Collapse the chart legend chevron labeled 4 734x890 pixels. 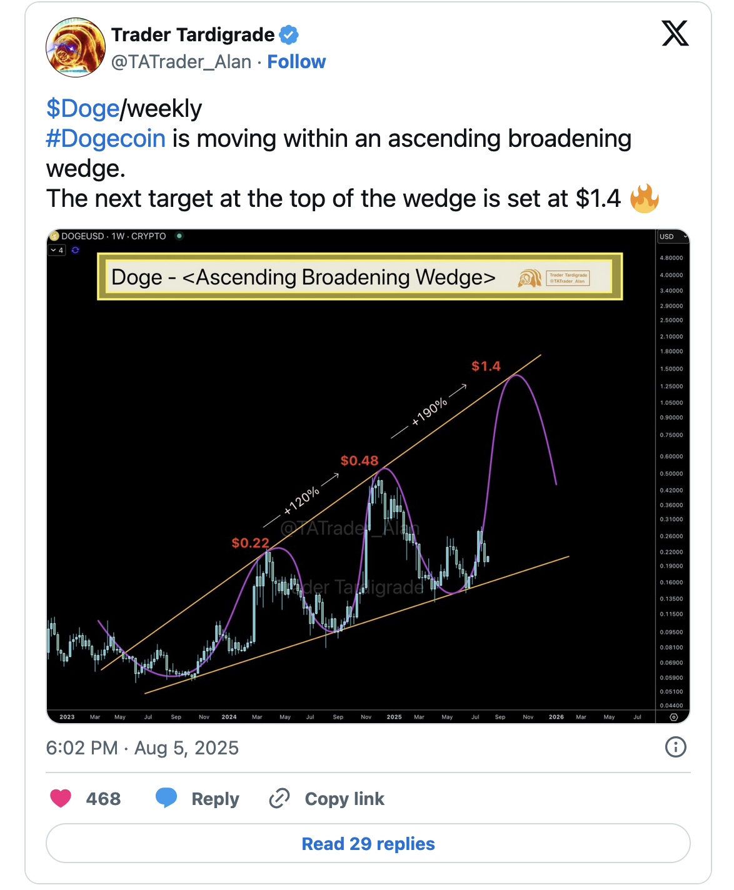[57, 250]
